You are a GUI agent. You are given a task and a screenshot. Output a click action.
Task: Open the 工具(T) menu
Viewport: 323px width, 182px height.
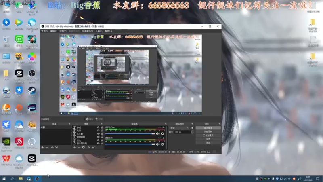point(99,31)
